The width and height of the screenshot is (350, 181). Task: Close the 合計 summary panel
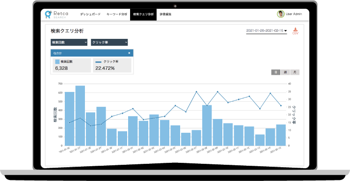coord(129,53)
